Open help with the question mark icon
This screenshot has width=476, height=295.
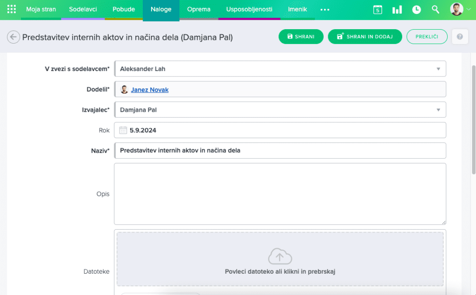point(460,37)
